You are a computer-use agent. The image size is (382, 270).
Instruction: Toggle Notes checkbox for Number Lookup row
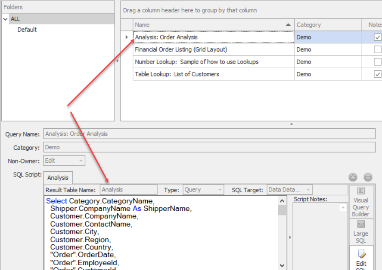377,62
